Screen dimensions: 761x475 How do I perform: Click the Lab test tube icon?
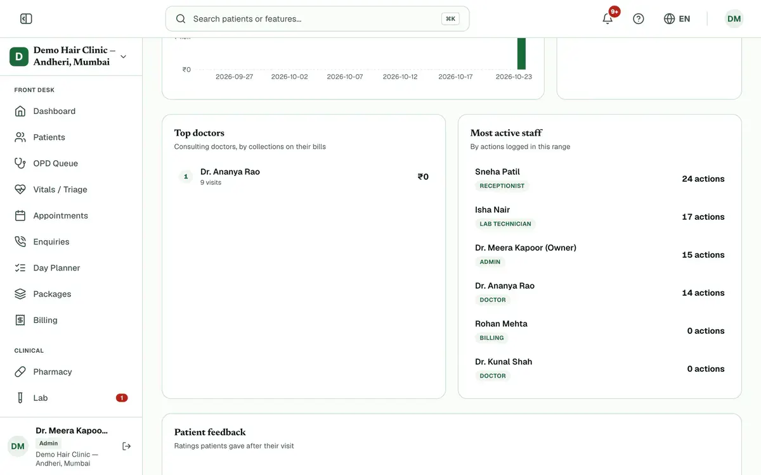coord(20,398)
